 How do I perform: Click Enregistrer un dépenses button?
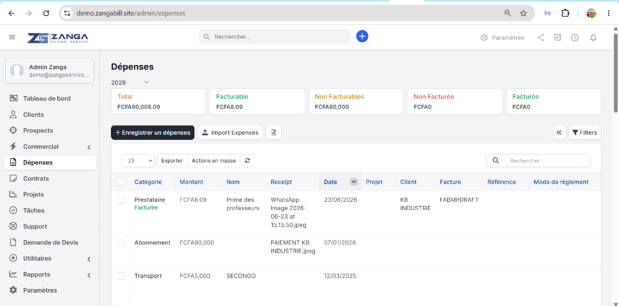coord(153,133)
